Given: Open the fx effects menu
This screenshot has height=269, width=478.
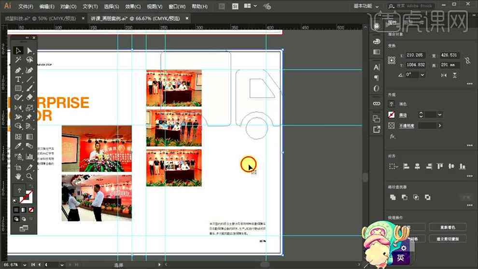Looking at the screenshot, I should click(393, 136).
